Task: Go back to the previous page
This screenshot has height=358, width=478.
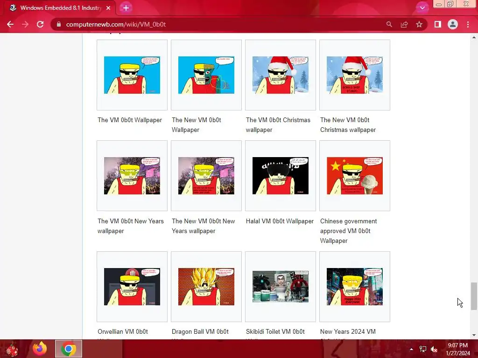Action: pyautogui.click(x=10, y=24)
